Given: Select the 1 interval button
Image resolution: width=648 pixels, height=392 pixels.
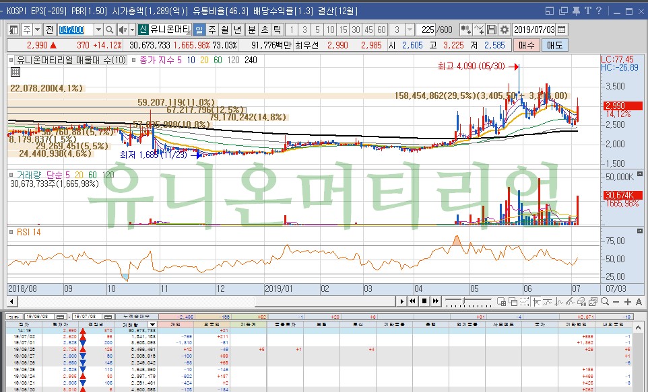Looking at the screenshot, I should pyautogui.click(x=292, y=30).
